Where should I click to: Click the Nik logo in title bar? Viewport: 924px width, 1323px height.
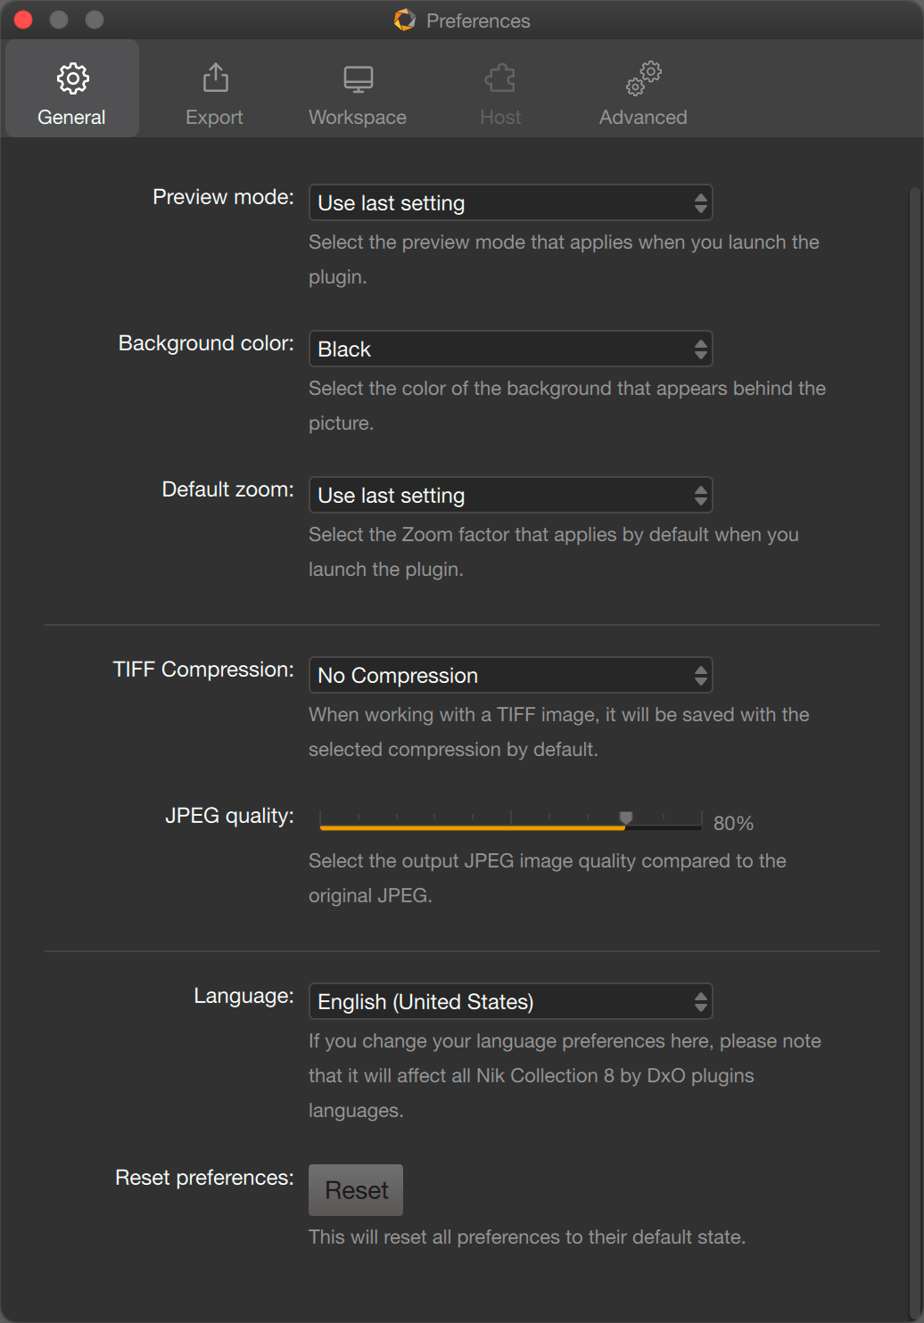pyautogui.click(x=405, y=20)
